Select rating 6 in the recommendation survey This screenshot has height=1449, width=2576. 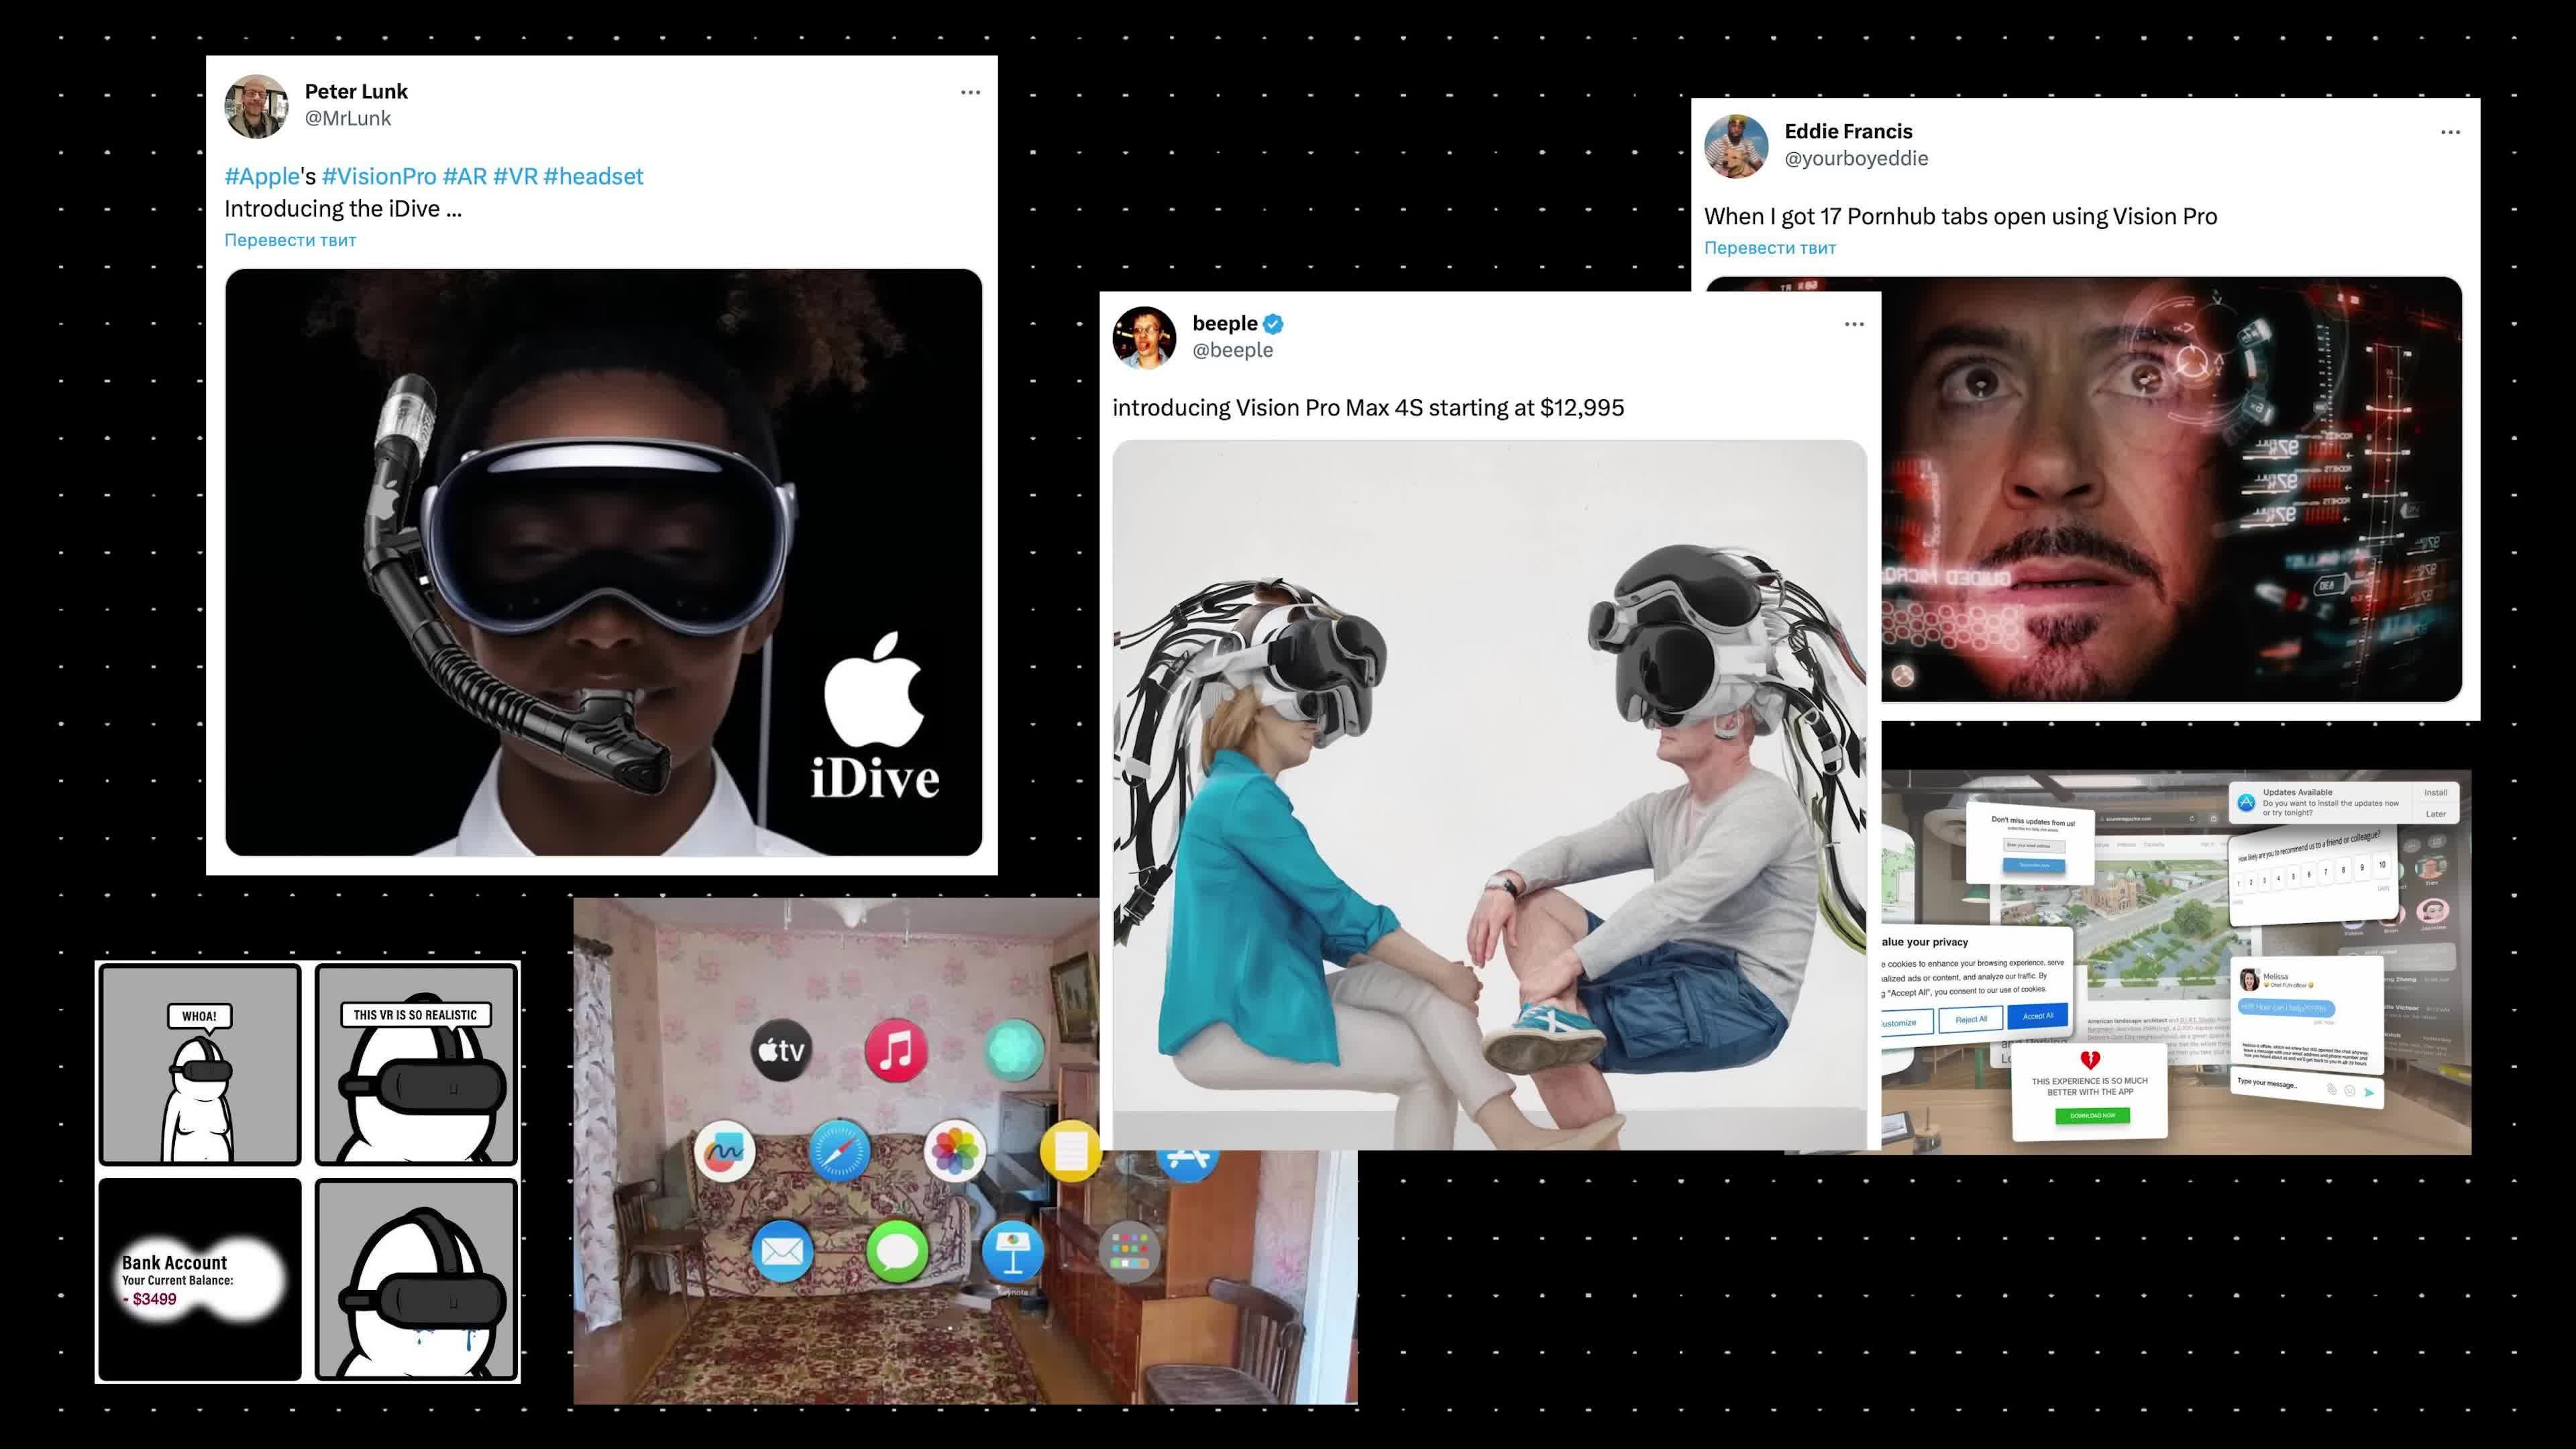tap(2310, 875)
